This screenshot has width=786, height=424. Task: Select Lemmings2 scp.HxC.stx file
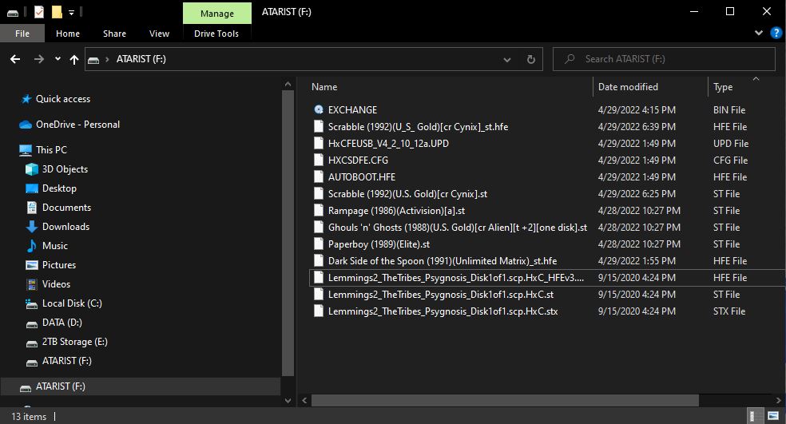pos(443,311)
